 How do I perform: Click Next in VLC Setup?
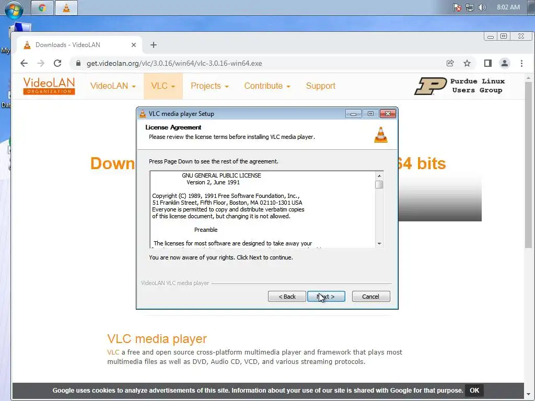326,297
